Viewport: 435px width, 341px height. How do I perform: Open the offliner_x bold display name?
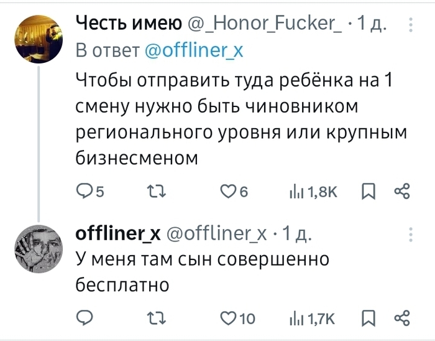pos(118,233)
